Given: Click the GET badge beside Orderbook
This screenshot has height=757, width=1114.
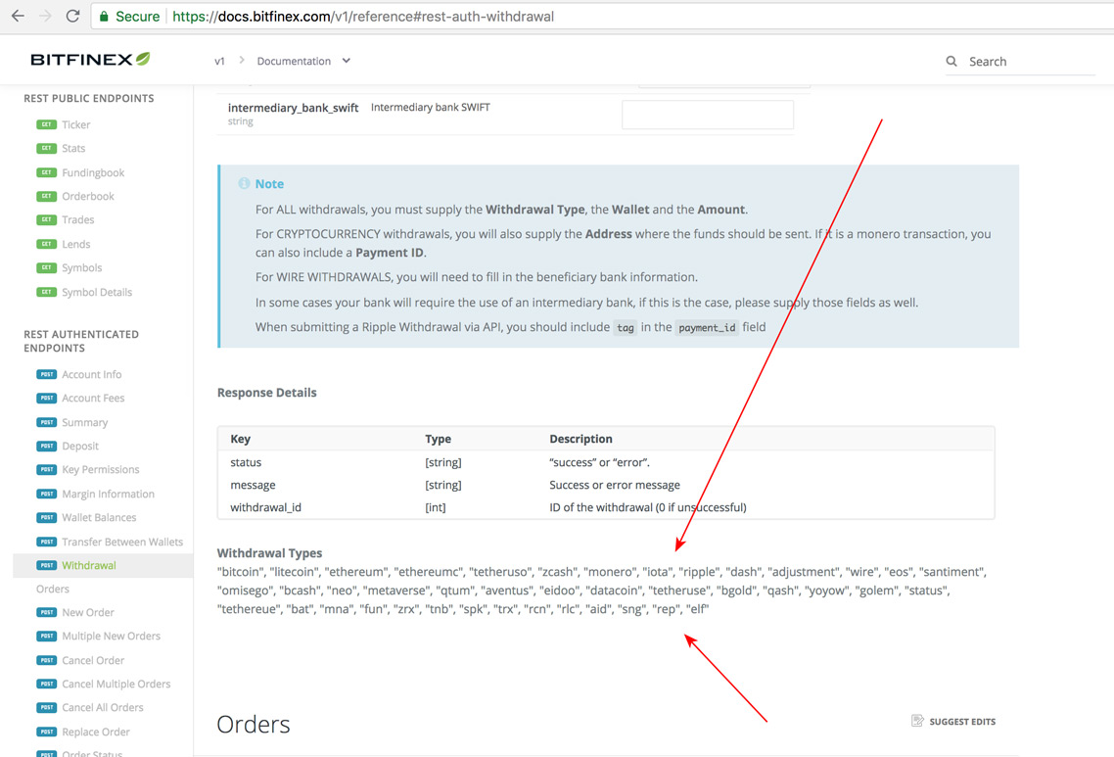Looking at the screenshot, I should coord(46,196).
